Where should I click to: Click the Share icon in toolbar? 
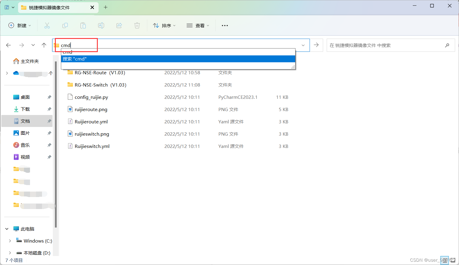coord(119,25)
